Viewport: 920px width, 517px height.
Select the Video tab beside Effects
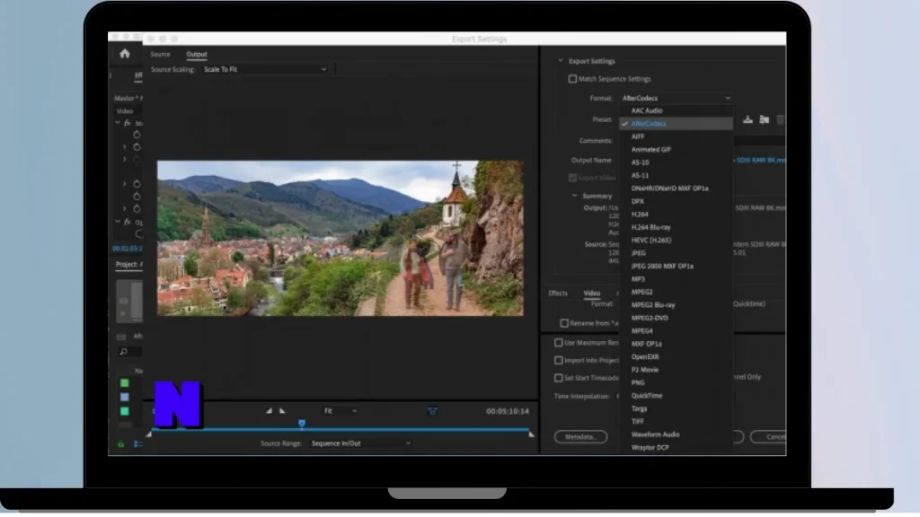point(591,294)
